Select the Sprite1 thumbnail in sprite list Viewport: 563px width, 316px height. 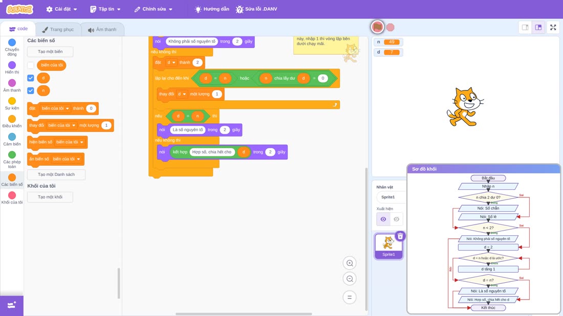388,246
